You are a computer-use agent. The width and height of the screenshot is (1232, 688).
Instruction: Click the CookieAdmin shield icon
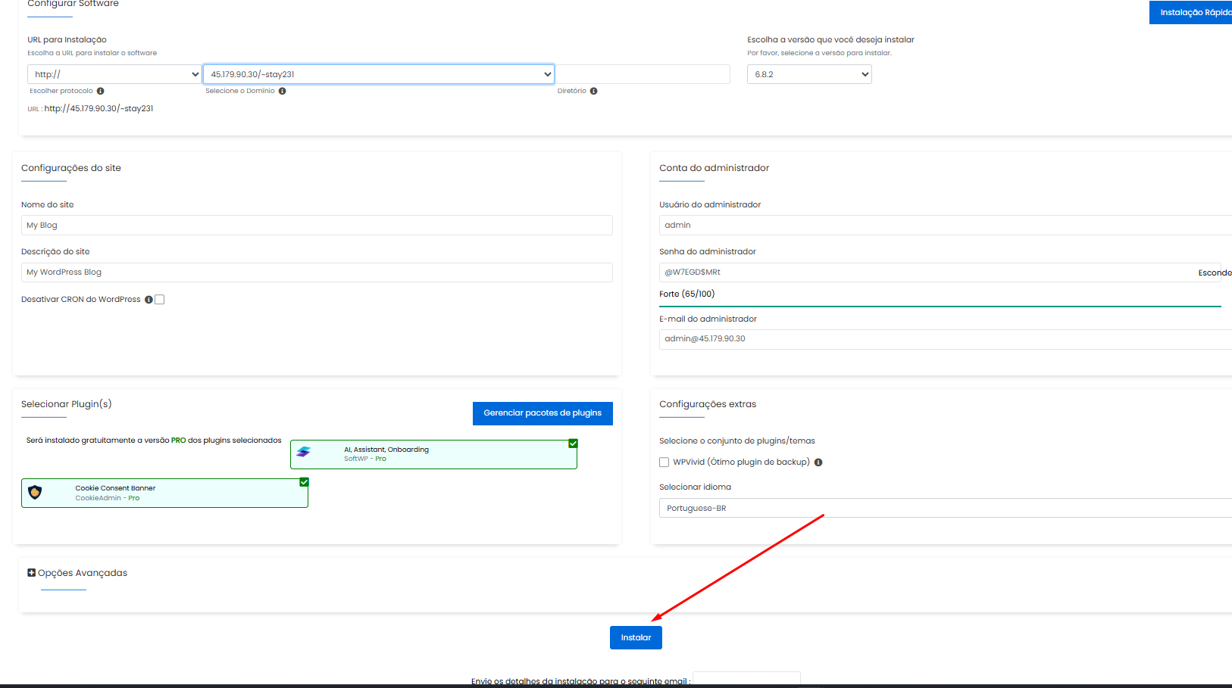(x=35, y=493)
